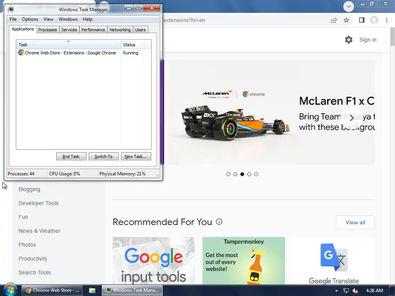Open View menu in Task Manager

48,19
